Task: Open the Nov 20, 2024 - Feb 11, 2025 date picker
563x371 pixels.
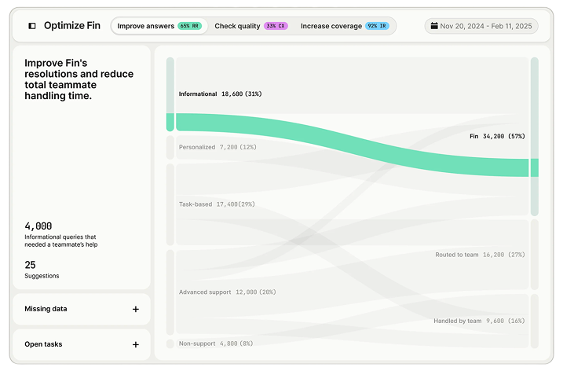Action: 481,26
